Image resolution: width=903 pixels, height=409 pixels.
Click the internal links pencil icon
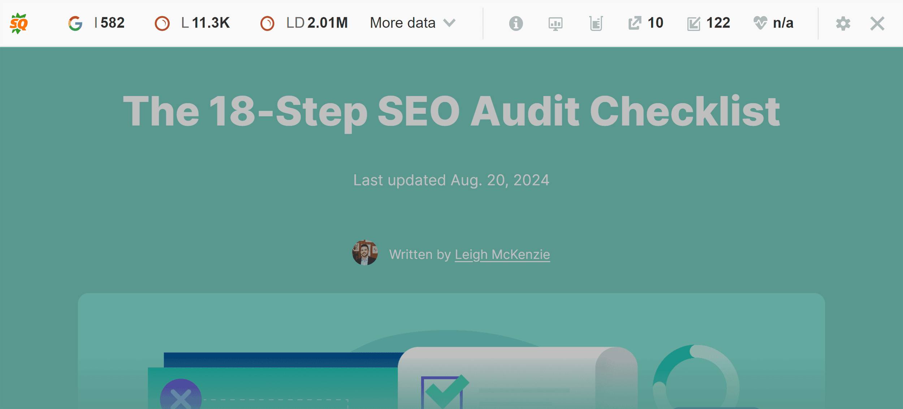[694, 23]
